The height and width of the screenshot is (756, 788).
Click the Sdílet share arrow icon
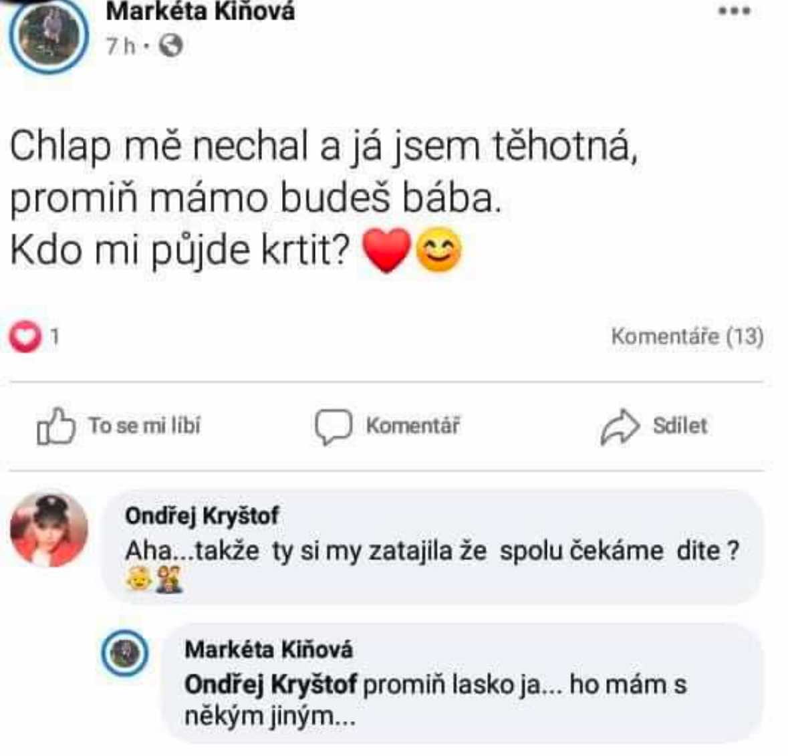tap(620, 426)
